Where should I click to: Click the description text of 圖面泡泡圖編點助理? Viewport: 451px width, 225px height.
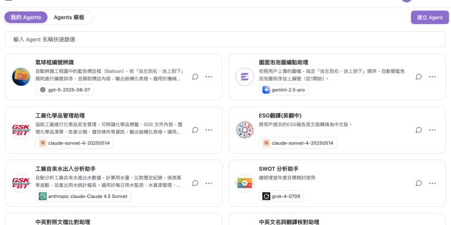332,74
